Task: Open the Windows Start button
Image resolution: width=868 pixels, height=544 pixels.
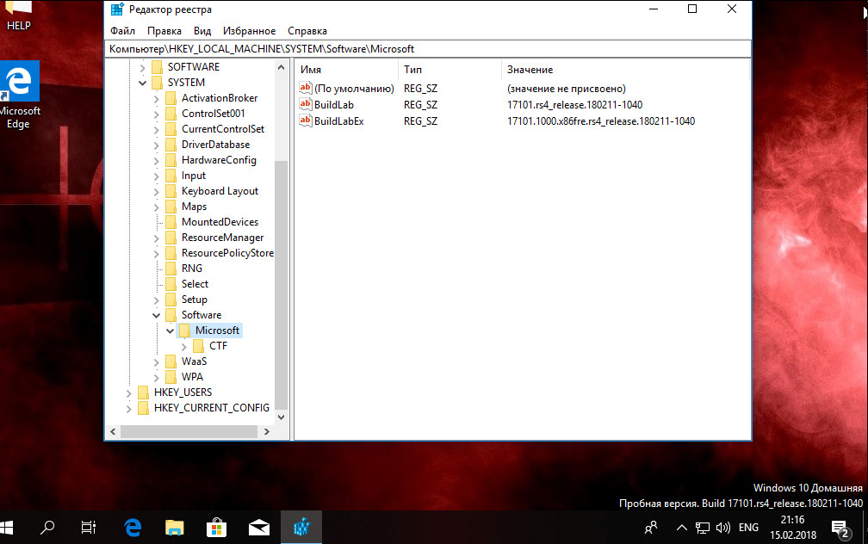Action: 6,528
